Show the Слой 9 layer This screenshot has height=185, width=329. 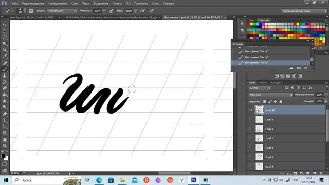click(x=250, y=120)
